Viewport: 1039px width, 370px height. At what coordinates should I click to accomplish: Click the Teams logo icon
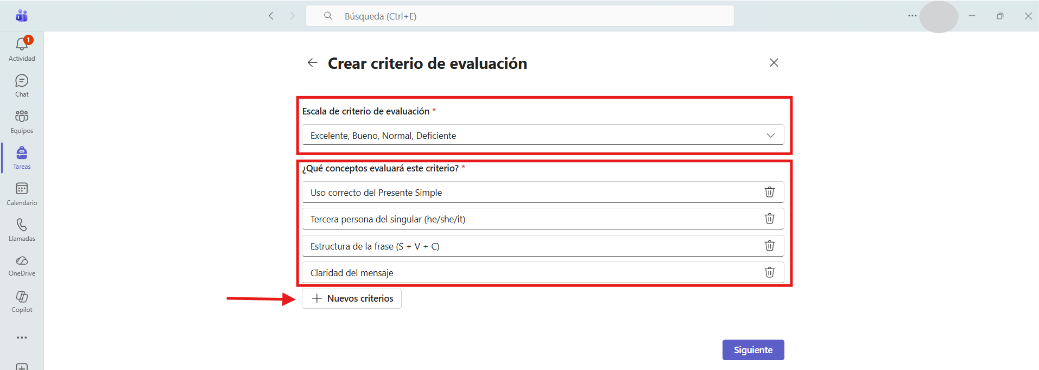pos(22,16)
